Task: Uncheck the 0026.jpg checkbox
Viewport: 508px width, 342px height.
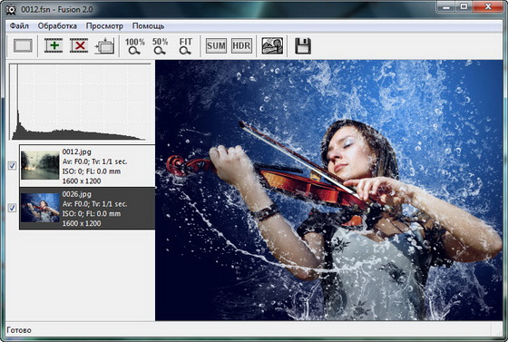Action: [12, 208]
